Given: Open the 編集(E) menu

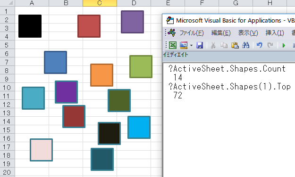Looking at the screenshot, I should point(221,33).
